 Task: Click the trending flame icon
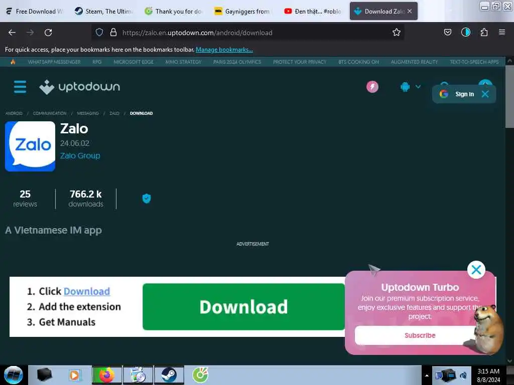13,62
